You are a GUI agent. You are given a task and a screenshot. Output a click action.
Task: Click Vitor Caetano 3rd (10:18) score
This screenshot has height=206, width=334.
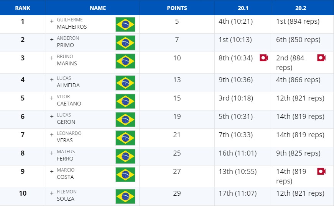tap(236, 98)
